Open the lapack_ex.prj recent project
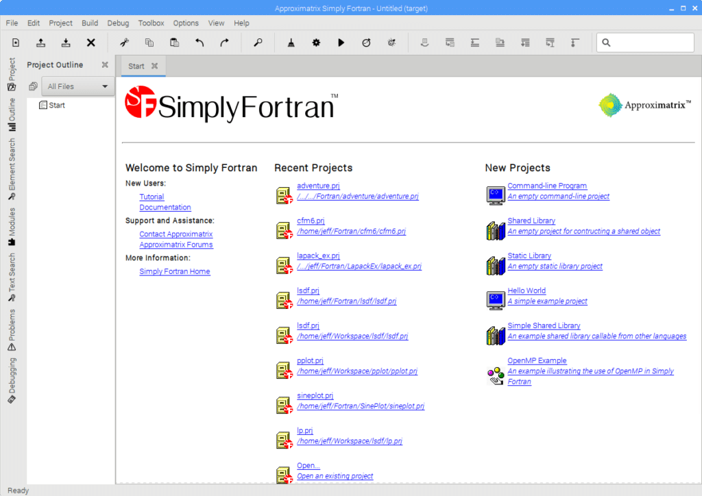The image size is (702, 496). click(318, 256)
